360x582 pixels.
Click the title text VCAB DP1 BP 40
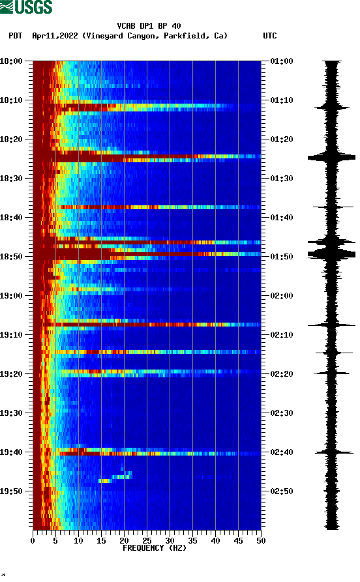149,26
